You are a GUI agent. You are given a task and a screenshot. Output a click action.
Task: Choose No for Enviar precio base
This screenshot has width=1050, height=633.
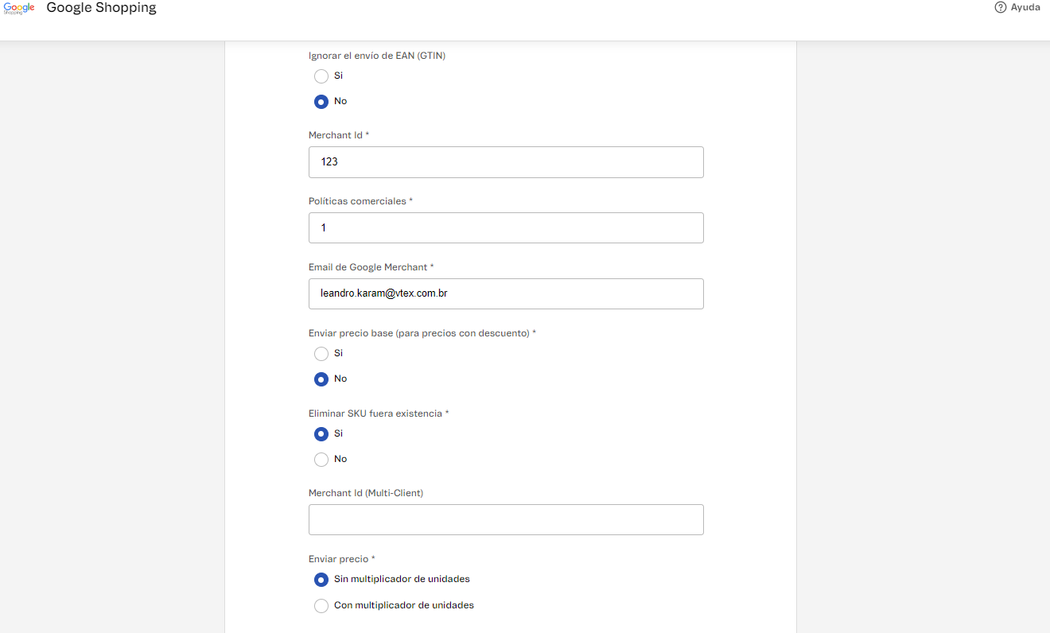coord(321,379)
